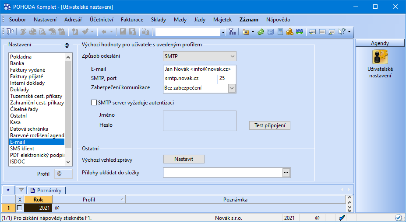Open the Účetnictví menu

point(102,20)
